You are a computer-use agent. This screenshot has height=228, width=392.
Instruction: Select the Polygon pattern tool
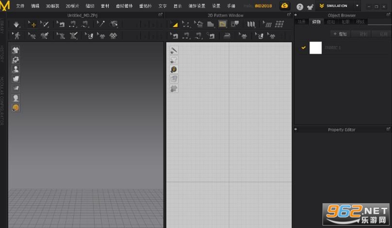(x=210, y=24)
